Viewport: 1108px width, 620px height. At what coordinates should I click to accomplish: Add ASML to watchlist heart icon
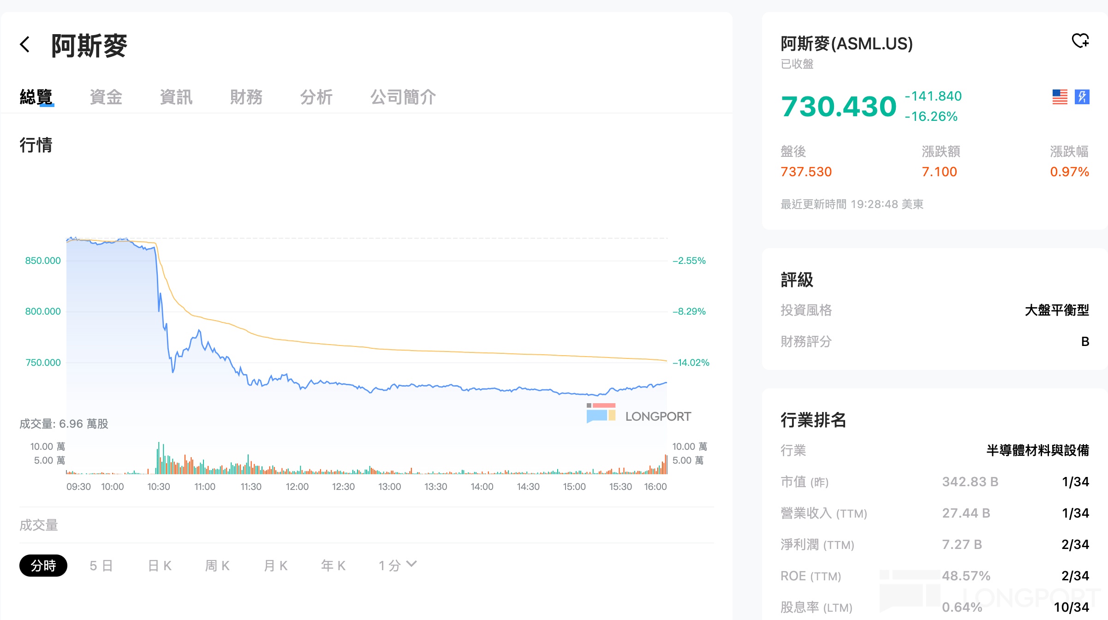pos(1080,41)
